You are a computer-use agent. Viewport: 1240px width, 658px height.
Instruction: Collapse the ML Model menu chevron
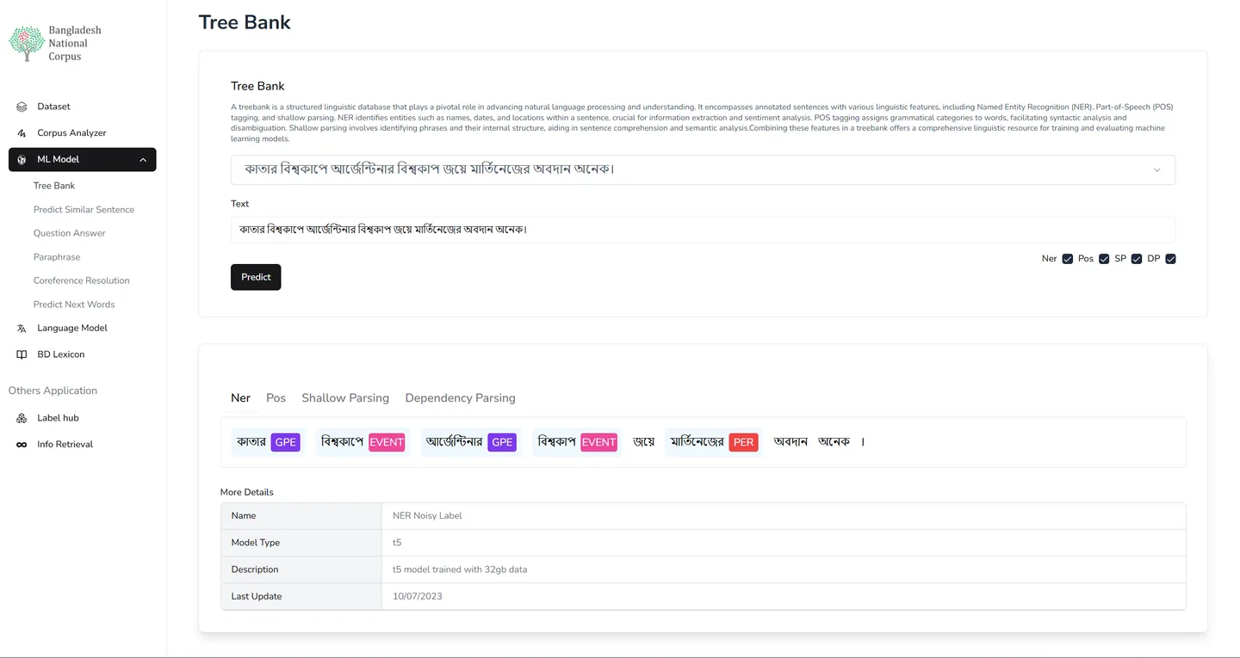point(143,160)
